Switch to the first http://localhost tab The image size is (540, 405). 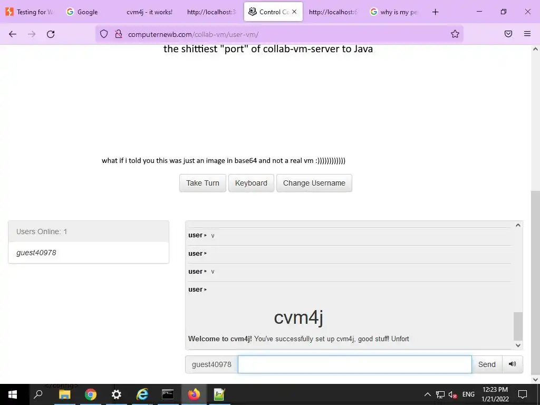pos(211,12)
